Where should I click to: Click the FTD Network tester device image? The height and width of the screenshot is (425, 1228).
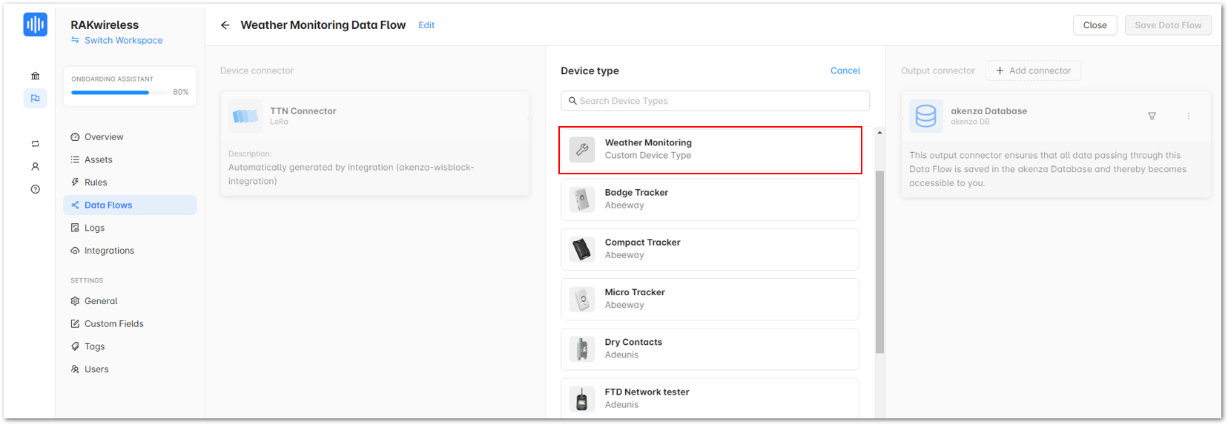pos(582,398)
